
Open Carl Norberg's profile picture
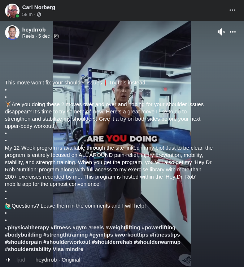(12, 11)
